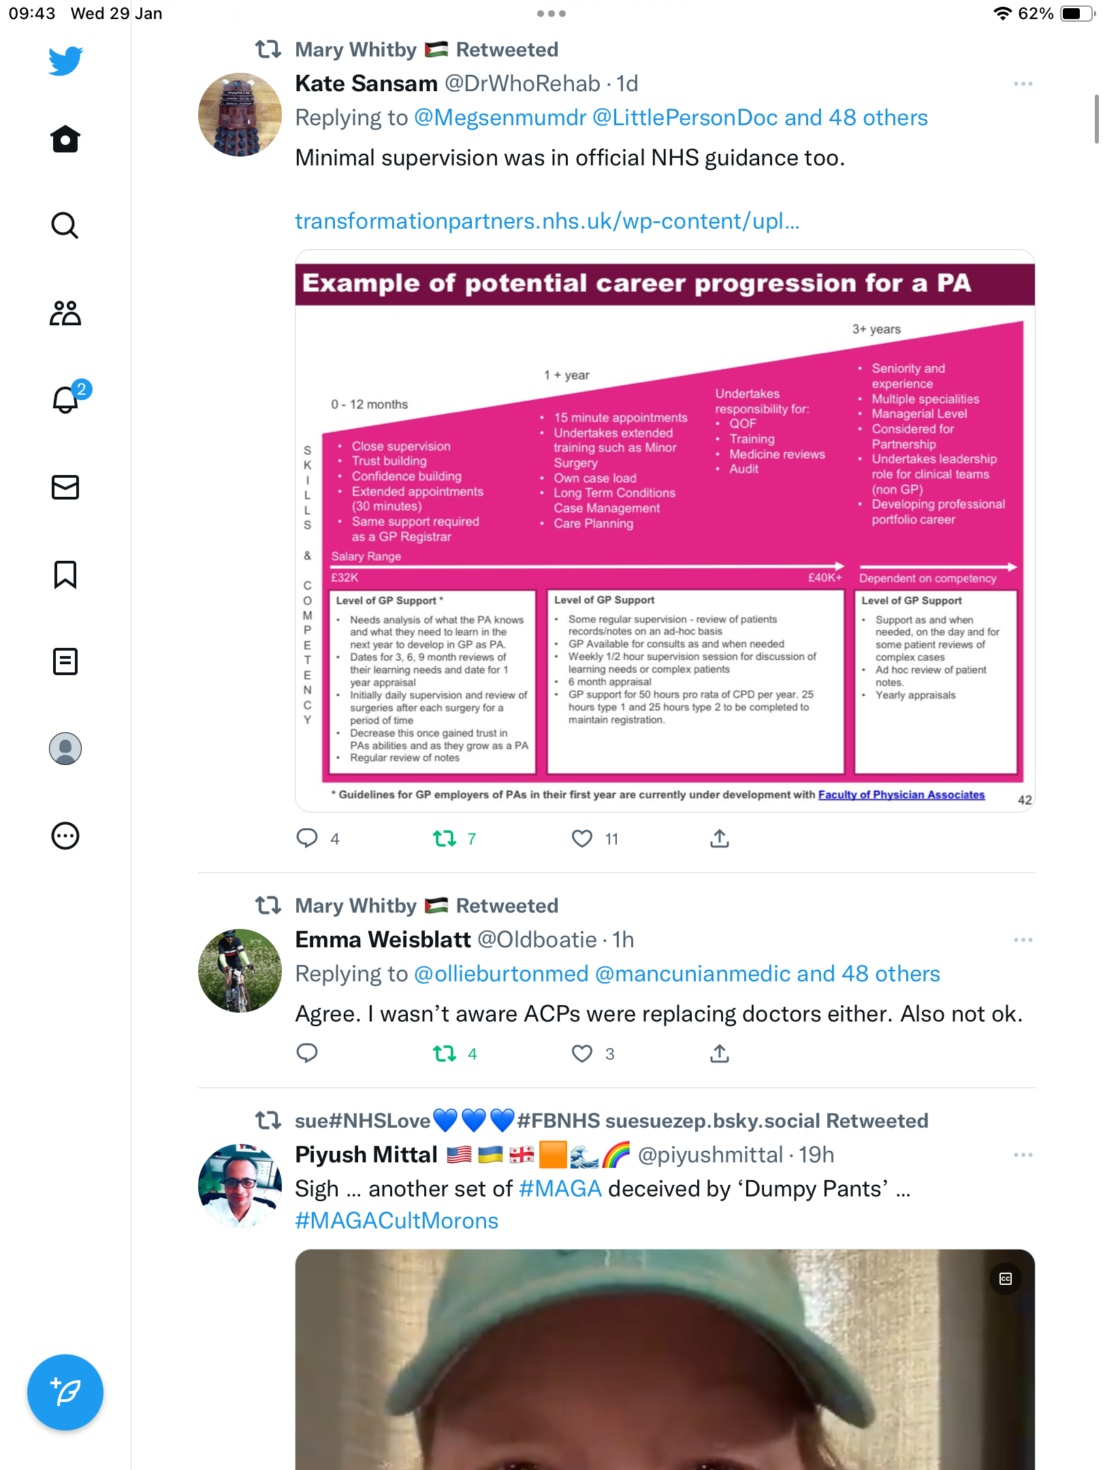The width and height of the screenshot is (1103, 1470).
Task: Open the profile avatar icon
Action: click(65, 749)
